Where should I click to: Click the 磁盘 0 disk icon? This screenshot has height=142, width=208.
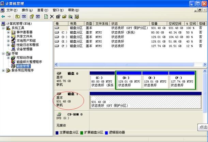pos(59,73)
